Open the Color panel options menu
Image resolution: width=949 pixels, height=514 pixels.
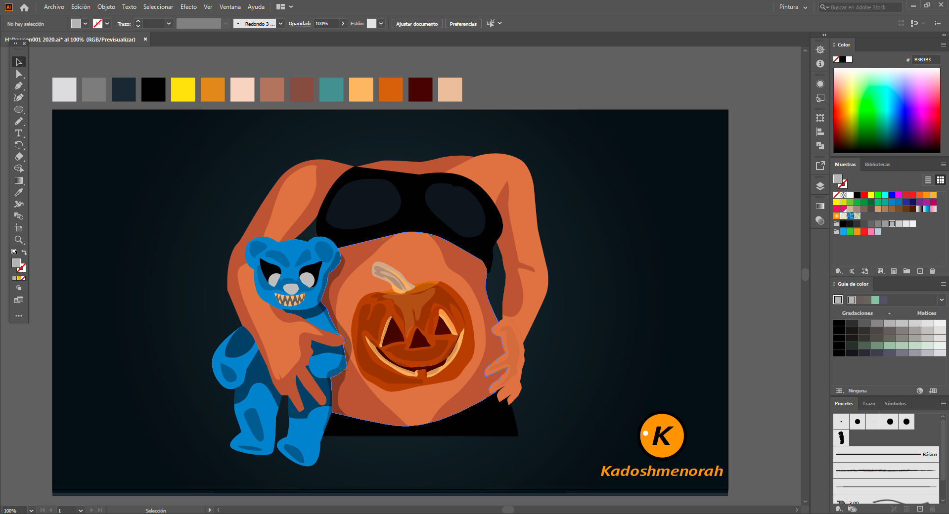(x=943, y=45)
